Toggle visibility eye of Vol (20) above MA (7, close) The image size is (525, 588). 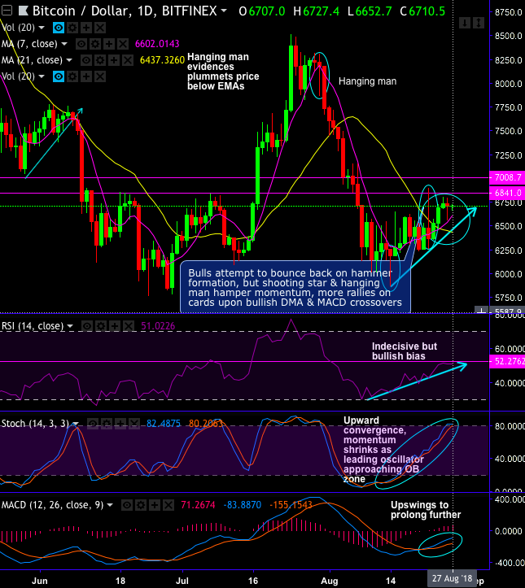coord(59,28)
